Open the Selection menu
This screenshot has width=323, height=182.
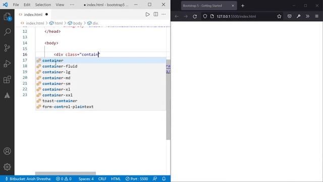point(43,5)
